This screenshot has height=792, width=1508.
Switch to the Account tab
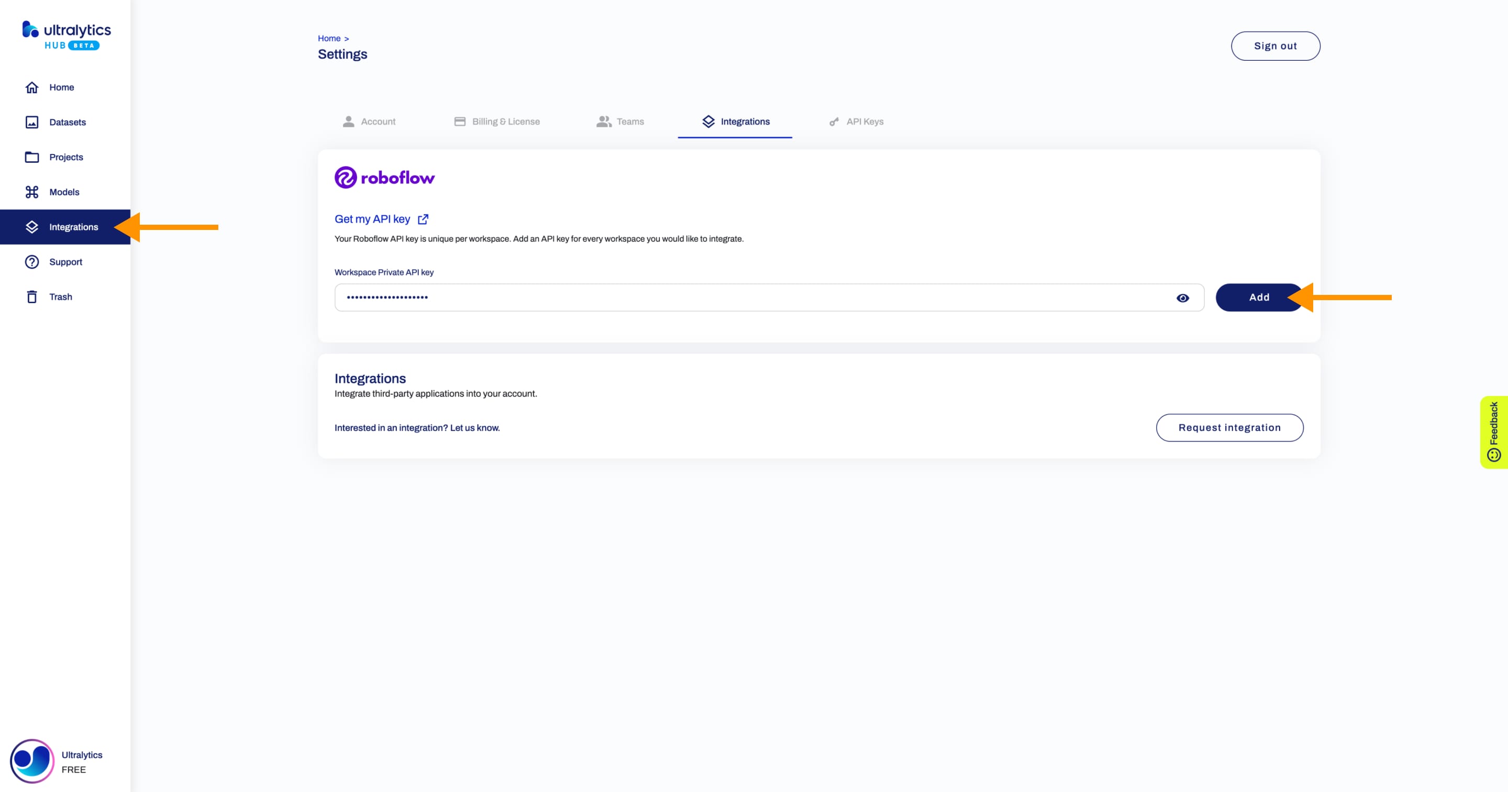[x=369, y=122]
